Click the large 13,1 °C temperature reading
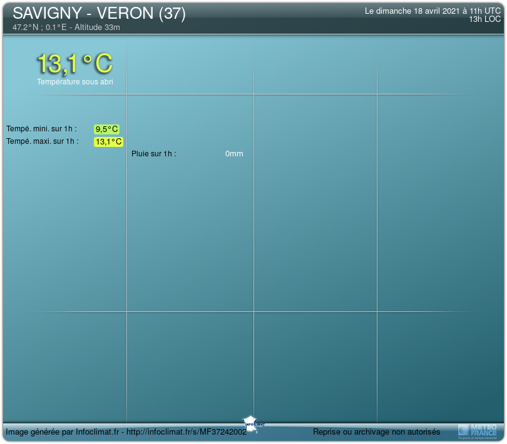The width and height of the screenshot is (507, 444). coord(74,63)
